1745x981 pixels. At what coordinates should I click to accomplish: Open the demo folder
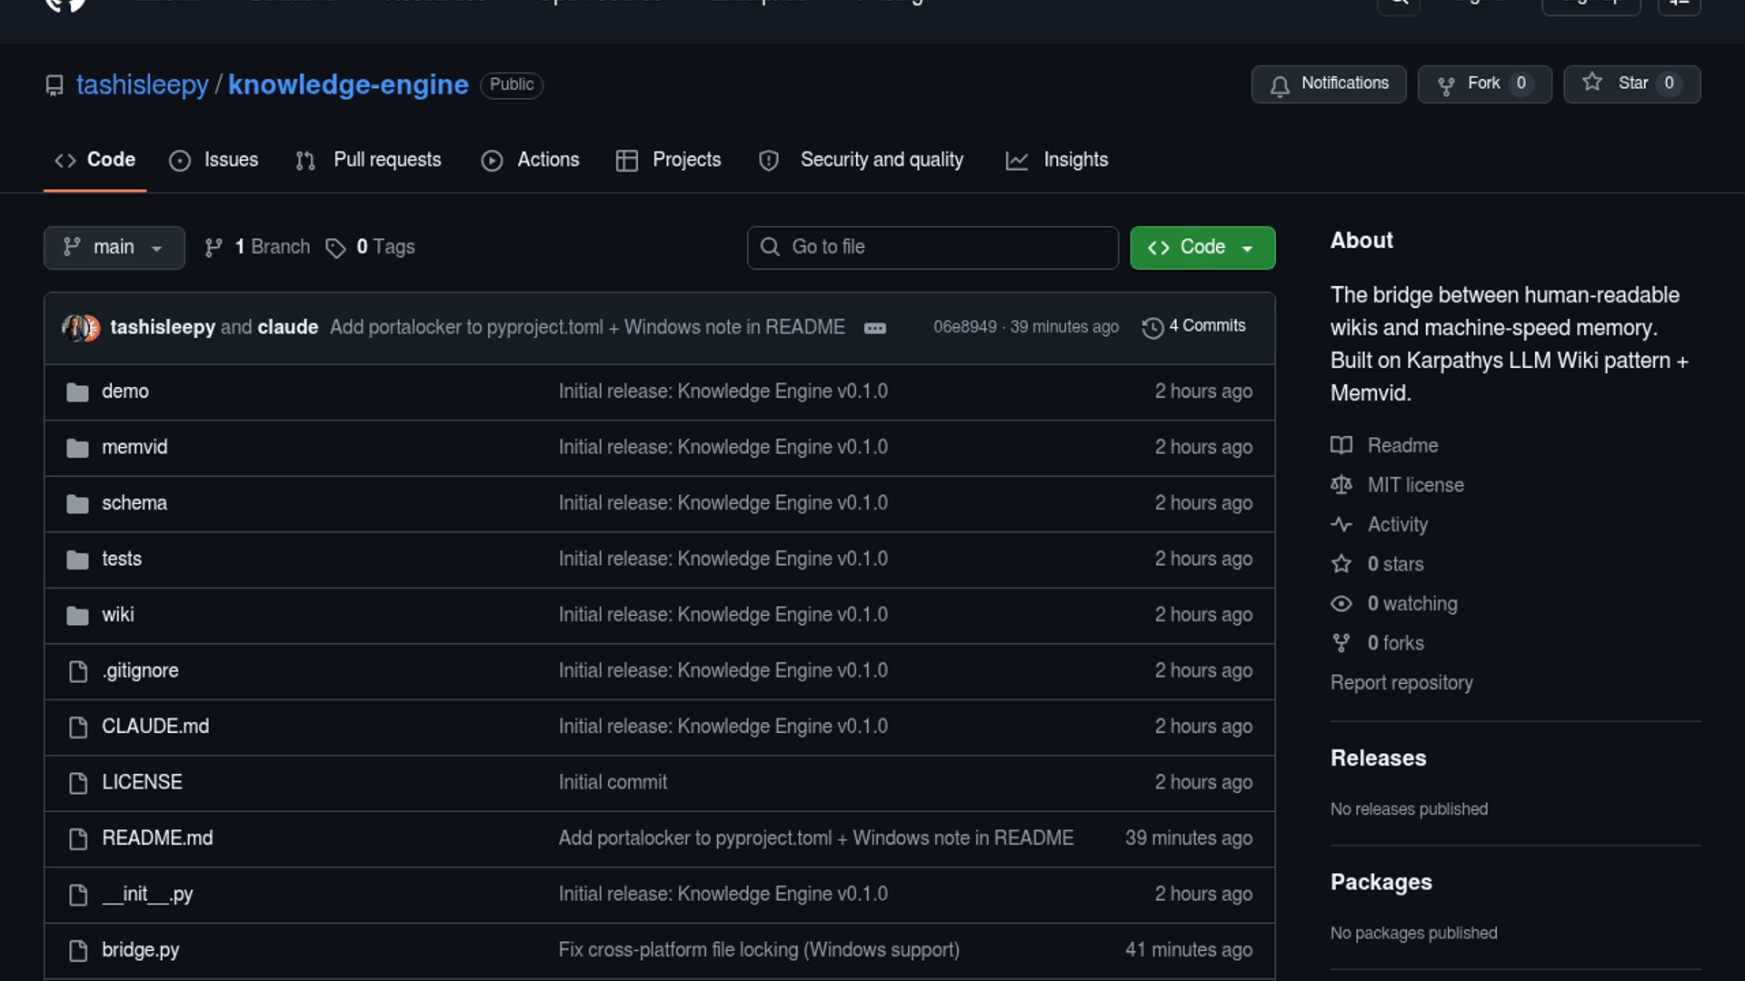tap(125, 391)
